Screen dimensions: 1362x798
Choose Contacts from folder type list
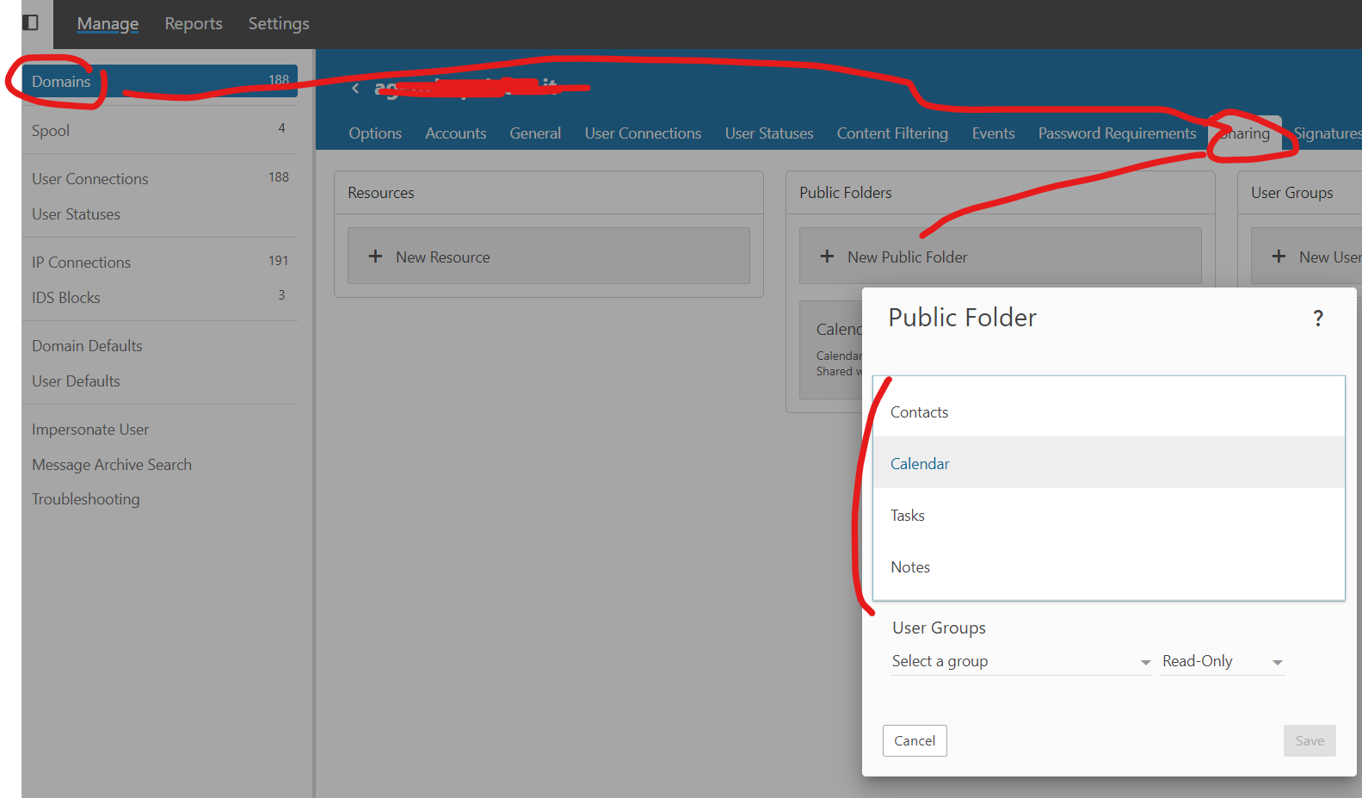[x=919, y=412]
